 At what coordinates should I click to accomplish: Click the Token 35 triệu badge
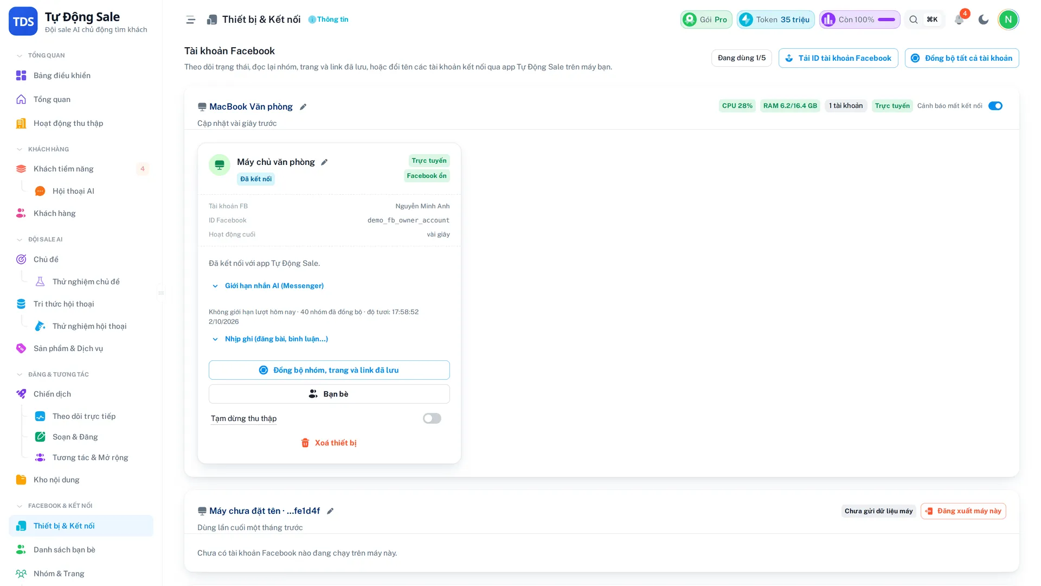click(x=776, y=20)
